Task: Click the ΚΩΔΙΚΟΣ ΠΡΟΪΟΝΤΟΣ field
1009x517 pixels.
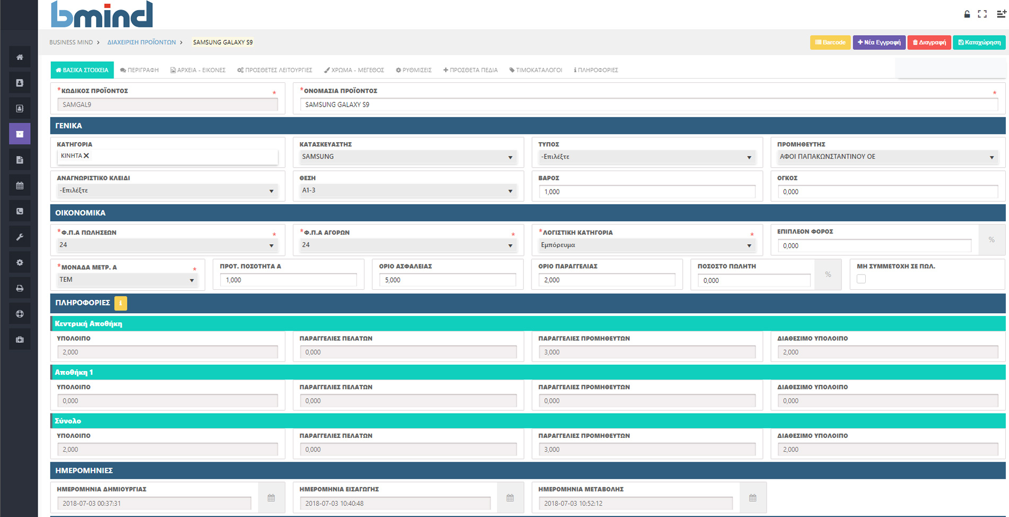Action: (x=167, y=105)
